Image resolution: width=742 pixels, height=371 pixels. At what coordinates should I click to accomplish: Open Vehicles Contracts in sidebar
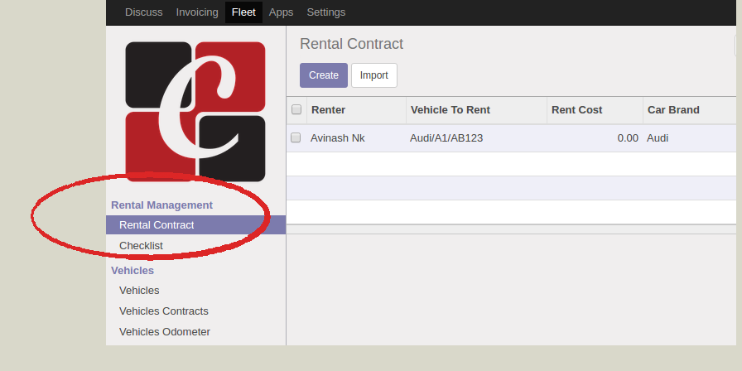164,311
